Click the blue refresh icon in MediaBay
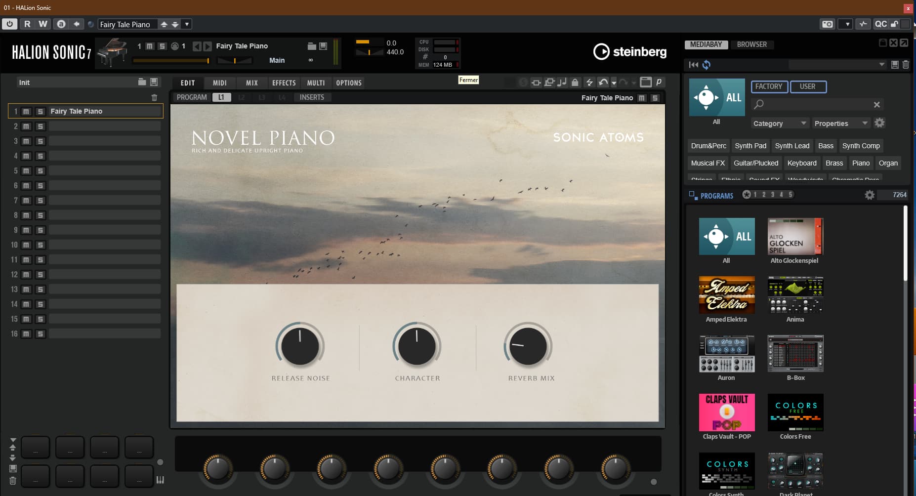Screen dimensions: 916x496 [x=707, y=65]
